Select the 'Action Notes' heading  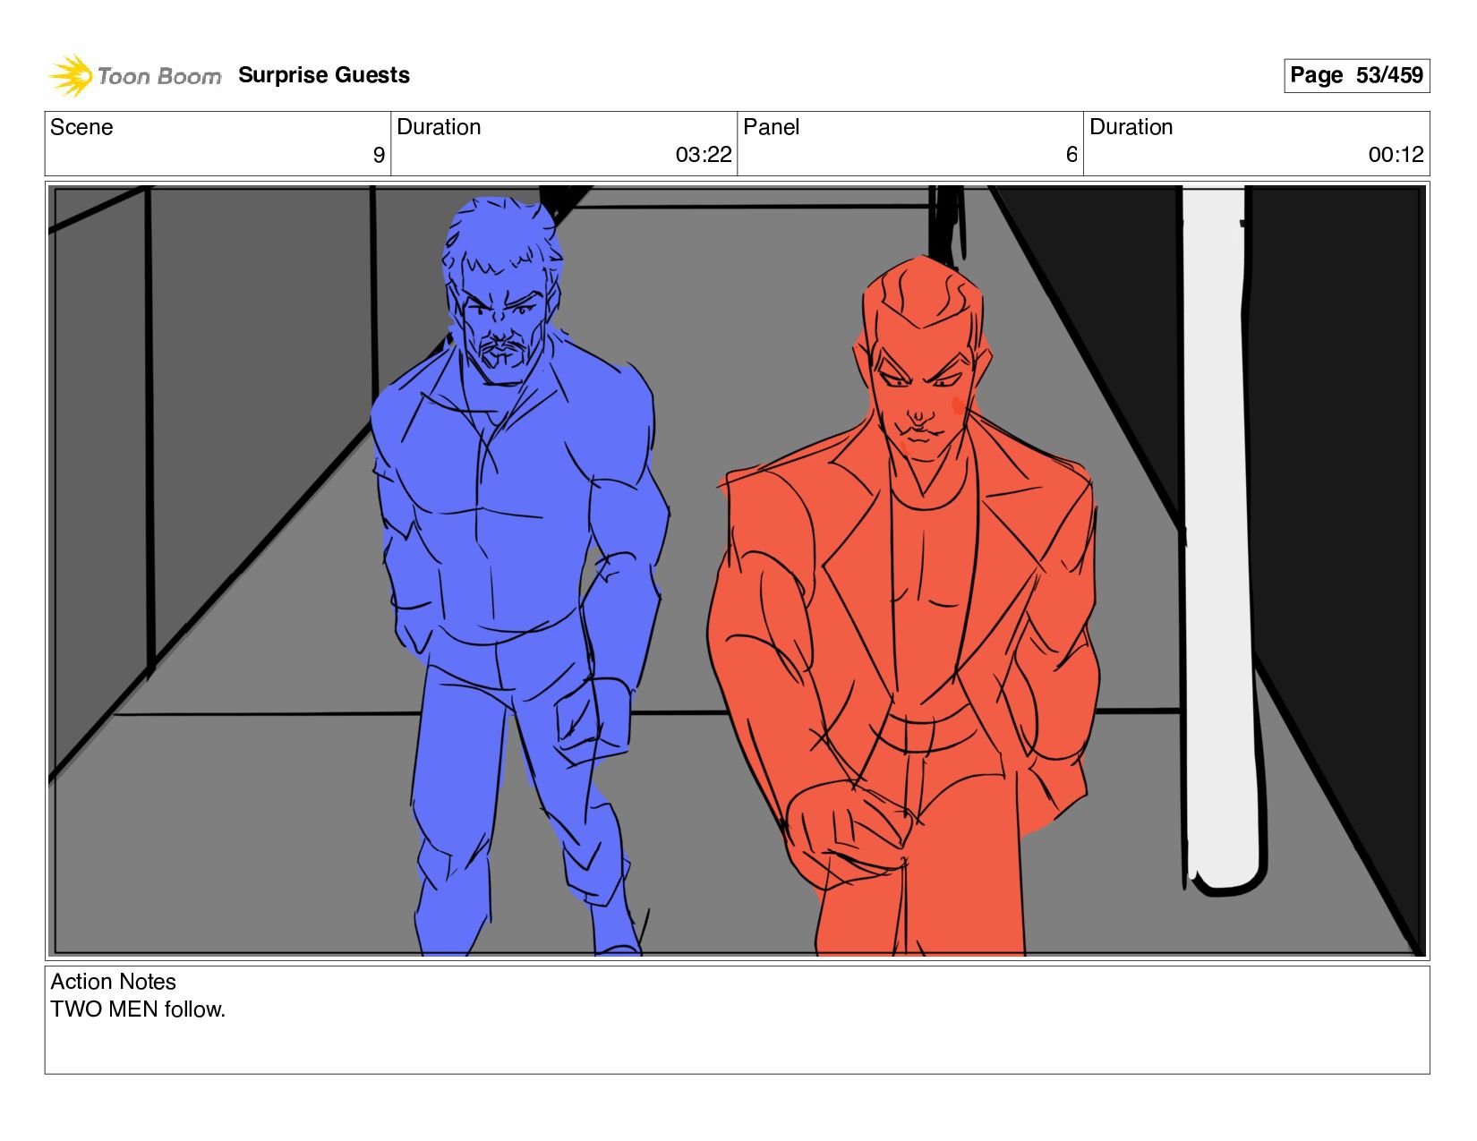pyautogui.click(x=113, y=982)
